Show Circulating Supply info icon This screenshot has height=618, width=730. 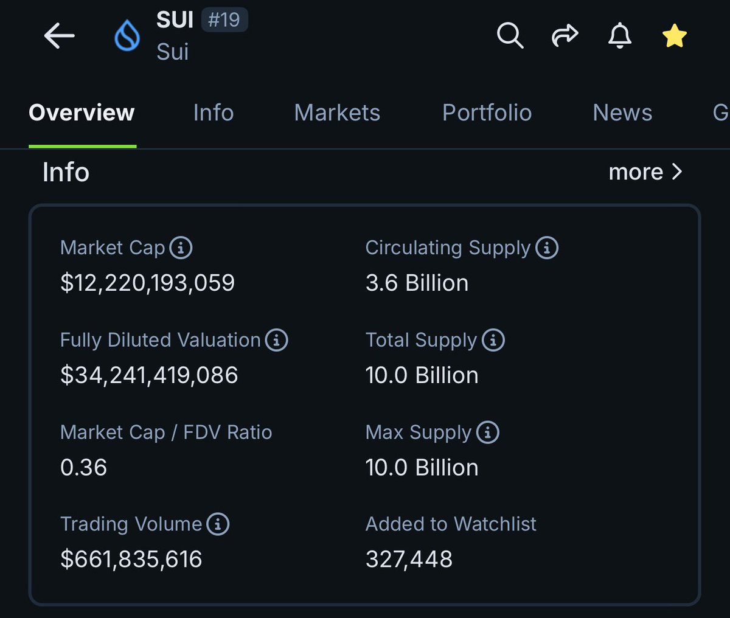tap(547, 248)
